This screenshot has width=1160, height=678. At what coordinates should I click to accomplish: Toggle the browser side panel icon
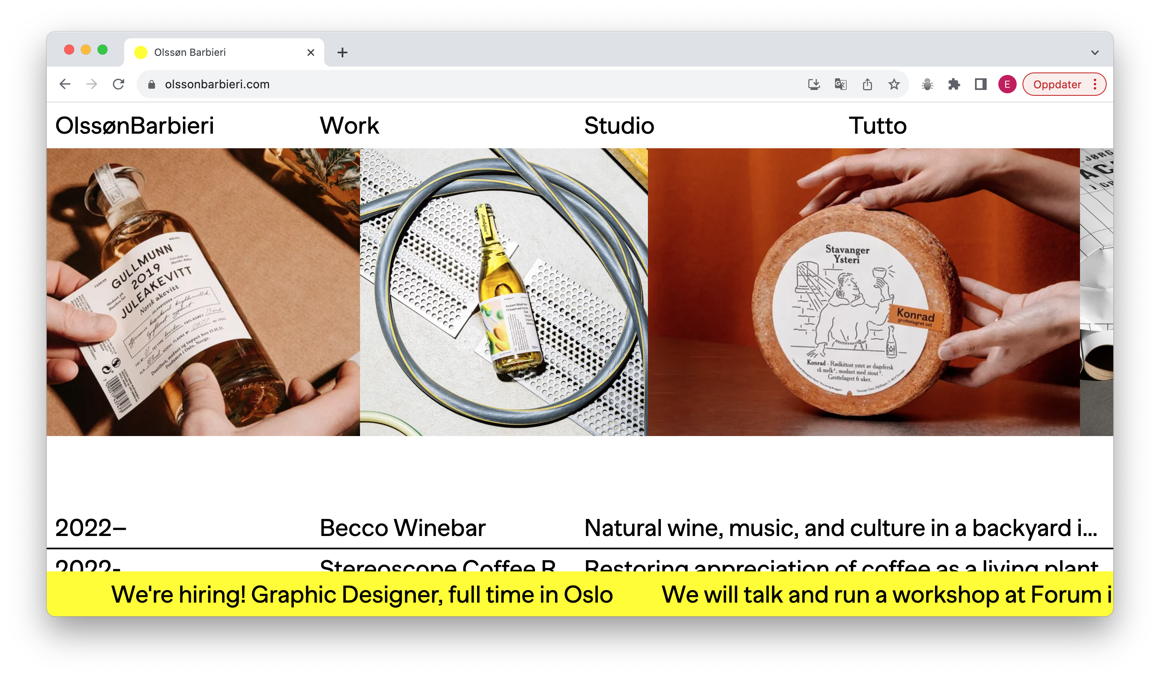[980, 84]
